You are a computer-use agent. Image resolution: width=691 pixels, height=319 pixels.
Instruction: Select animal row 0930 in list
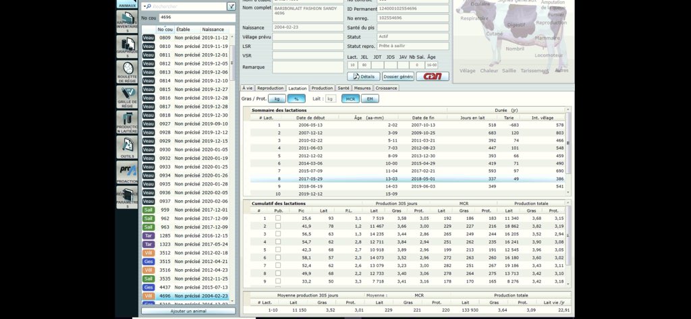186,150
